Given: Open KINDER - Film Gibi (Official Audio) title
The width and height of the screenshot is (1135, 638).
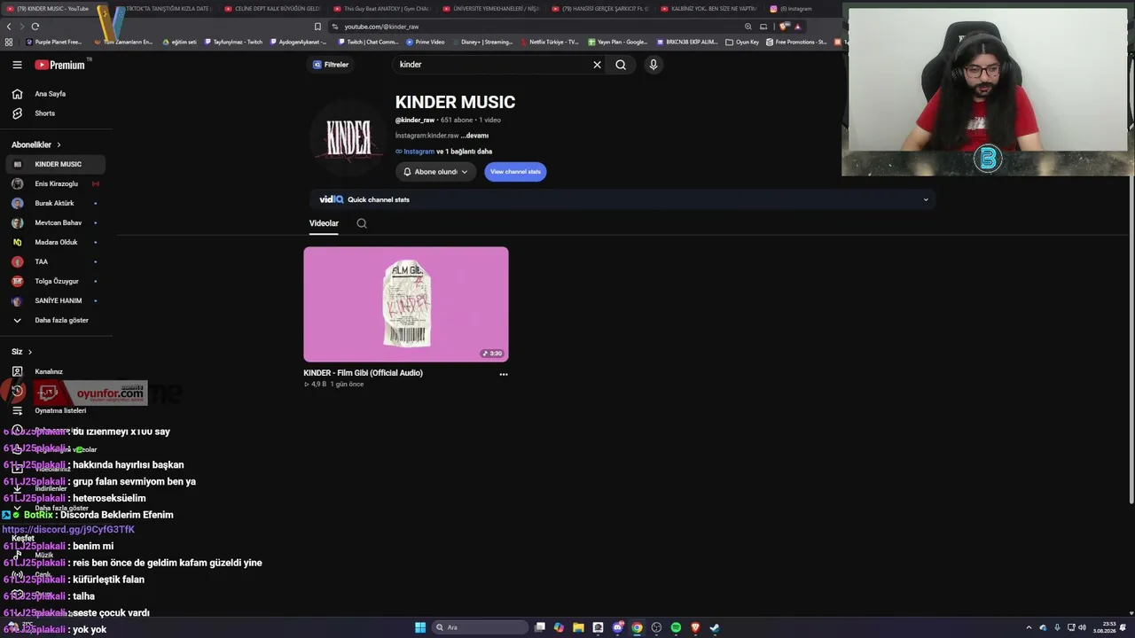Looking at the screenshot, I should [x=363, y=373].
